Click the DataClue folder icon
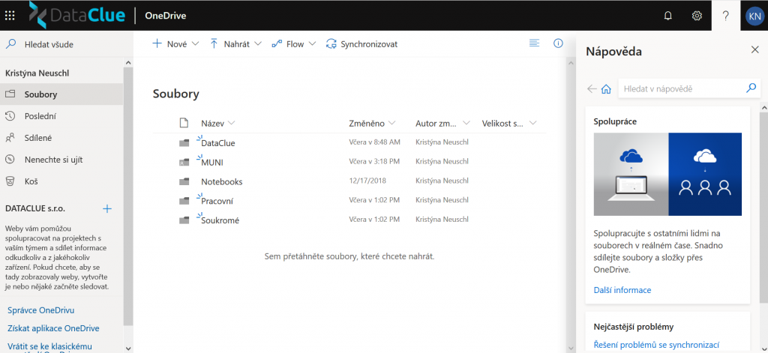The height and width of the screenshot is (353, 768). click(184, 143)
